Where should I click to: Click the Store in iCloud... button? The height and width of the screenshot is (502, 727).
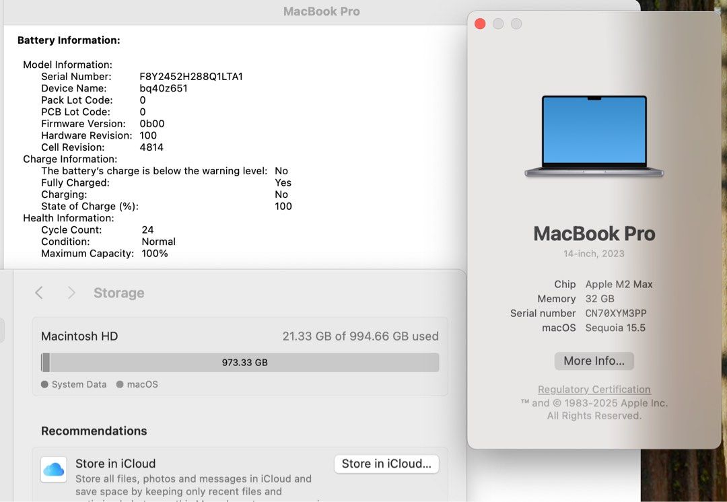(x=386, y=464)
